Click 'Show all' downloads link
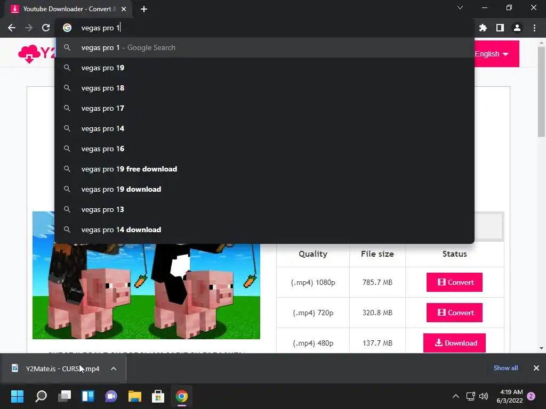Viewport: 546px width, 409px height. 505,368
